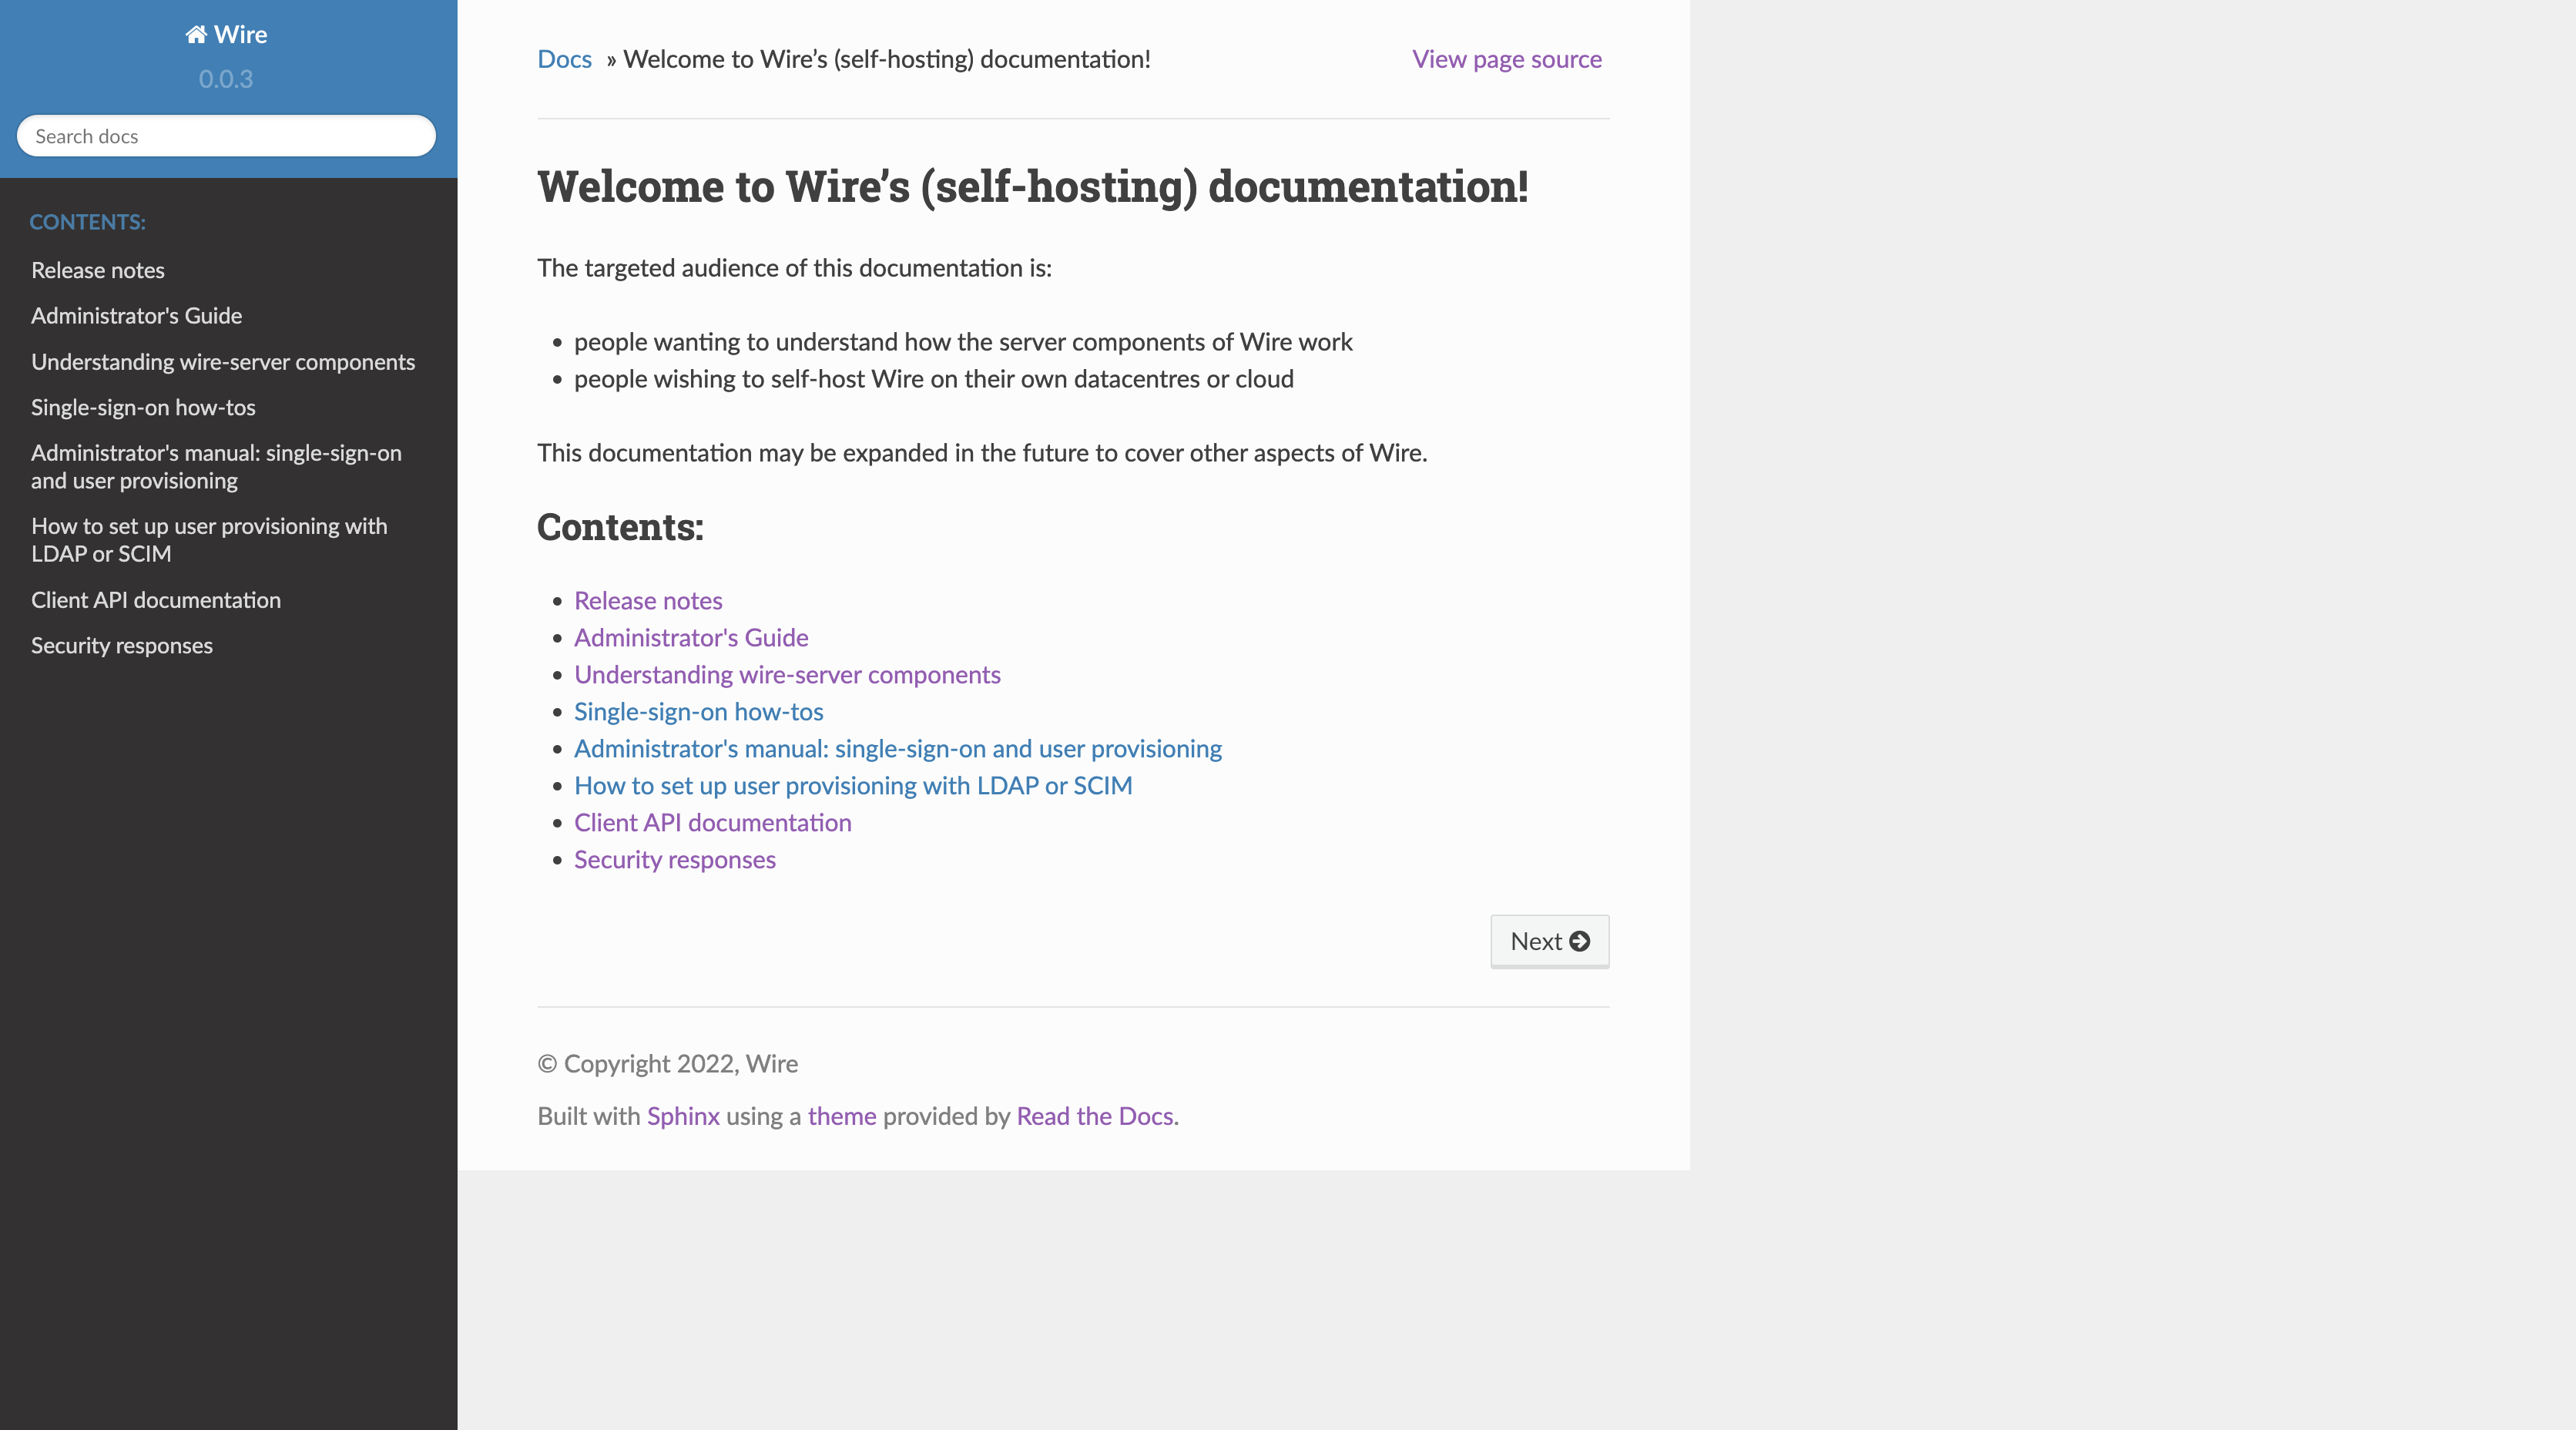The width and height of the screenshot is (2576, 1430).
Task: Click the Next arrow button
Action: pyautogui.click(x=1549, y=941)
